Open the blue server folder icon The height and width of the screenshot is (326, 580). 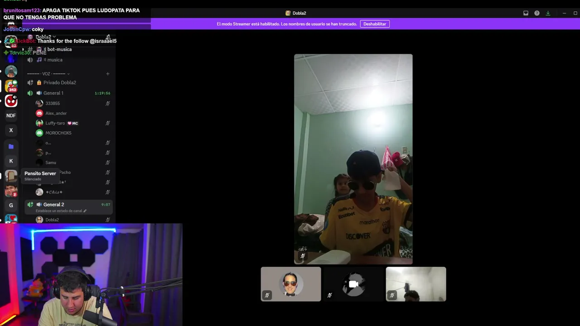11,146
